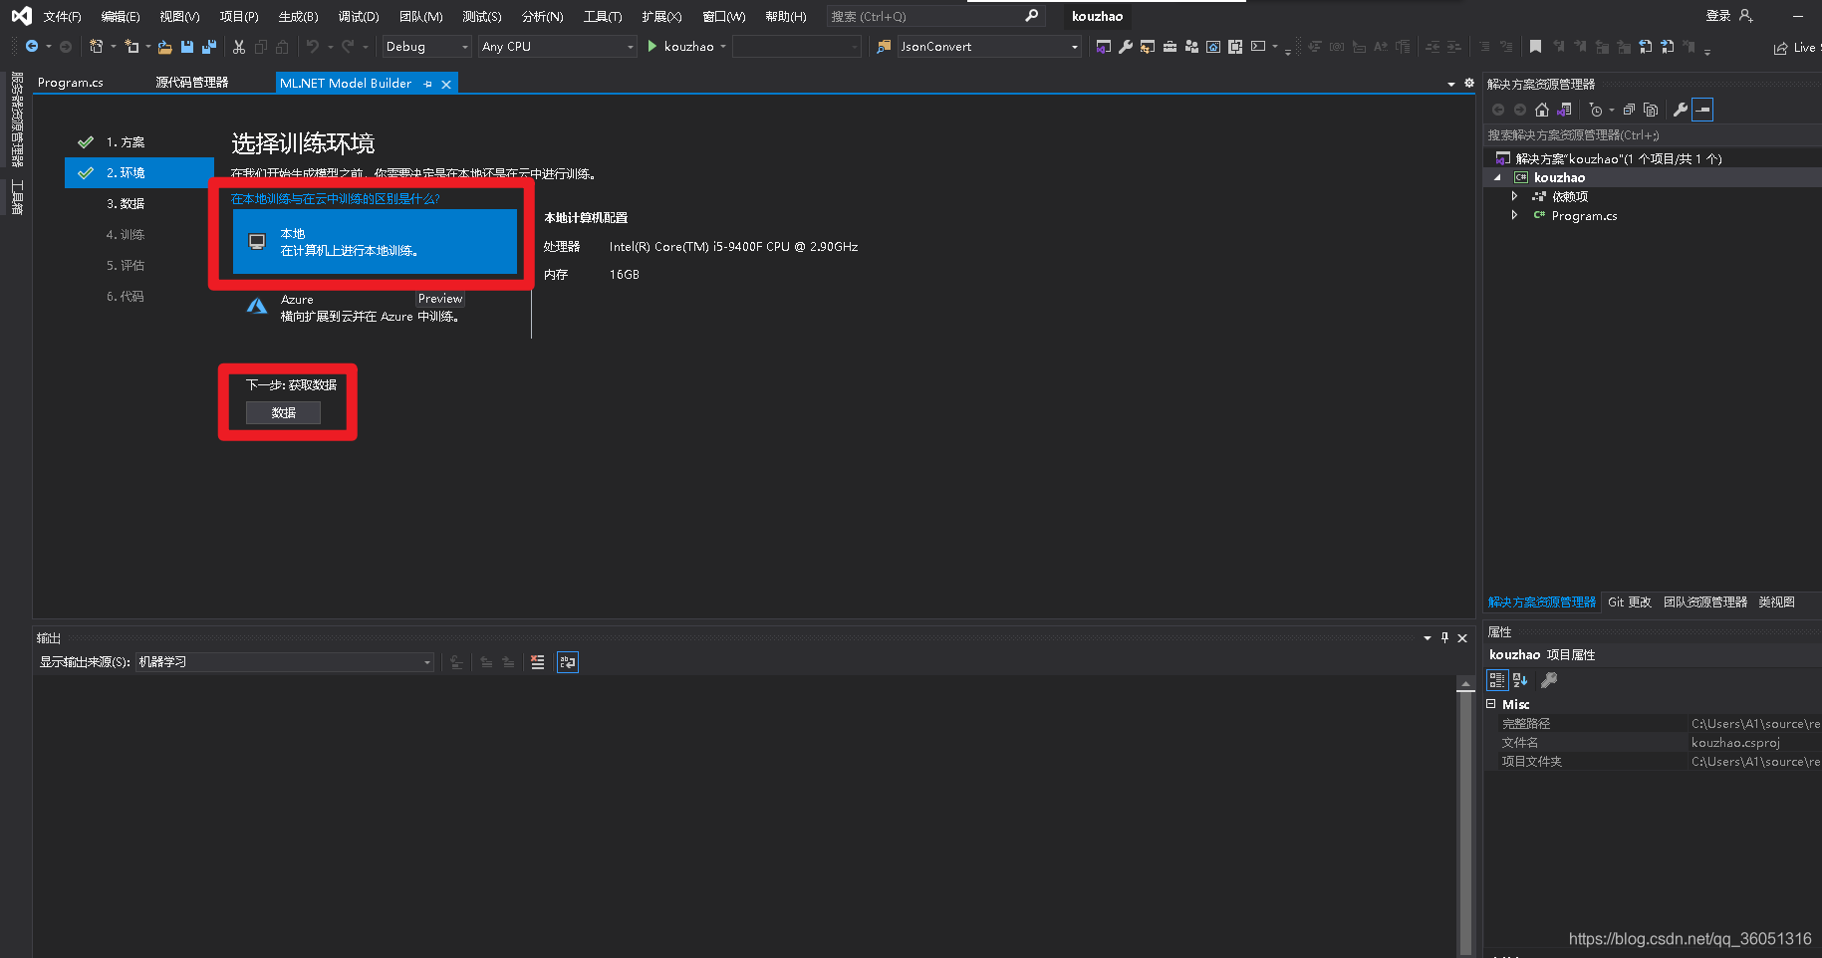
Task: Click the Cut scissors icon
Action: [239, 47]
